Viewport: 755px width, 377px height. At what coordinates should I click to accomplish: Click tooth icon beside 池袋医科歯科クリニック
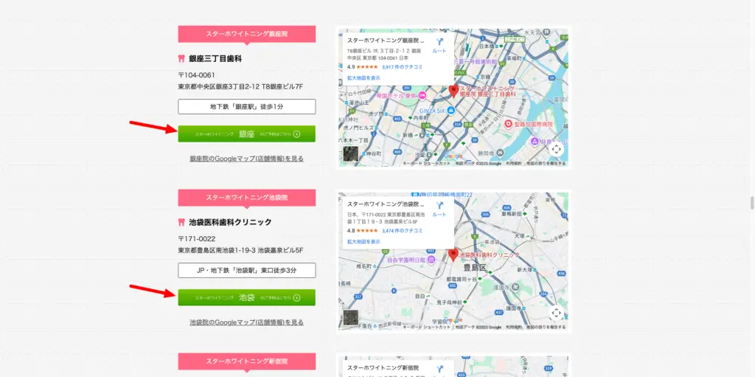(x=181, y=222)
